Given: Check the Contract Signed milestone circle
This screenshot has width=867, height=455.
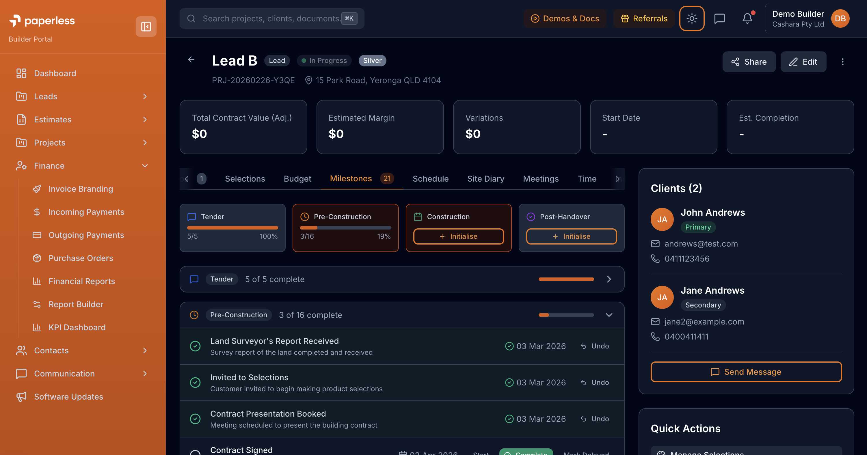Looking at the screenshot, I should tap(195, 453).
